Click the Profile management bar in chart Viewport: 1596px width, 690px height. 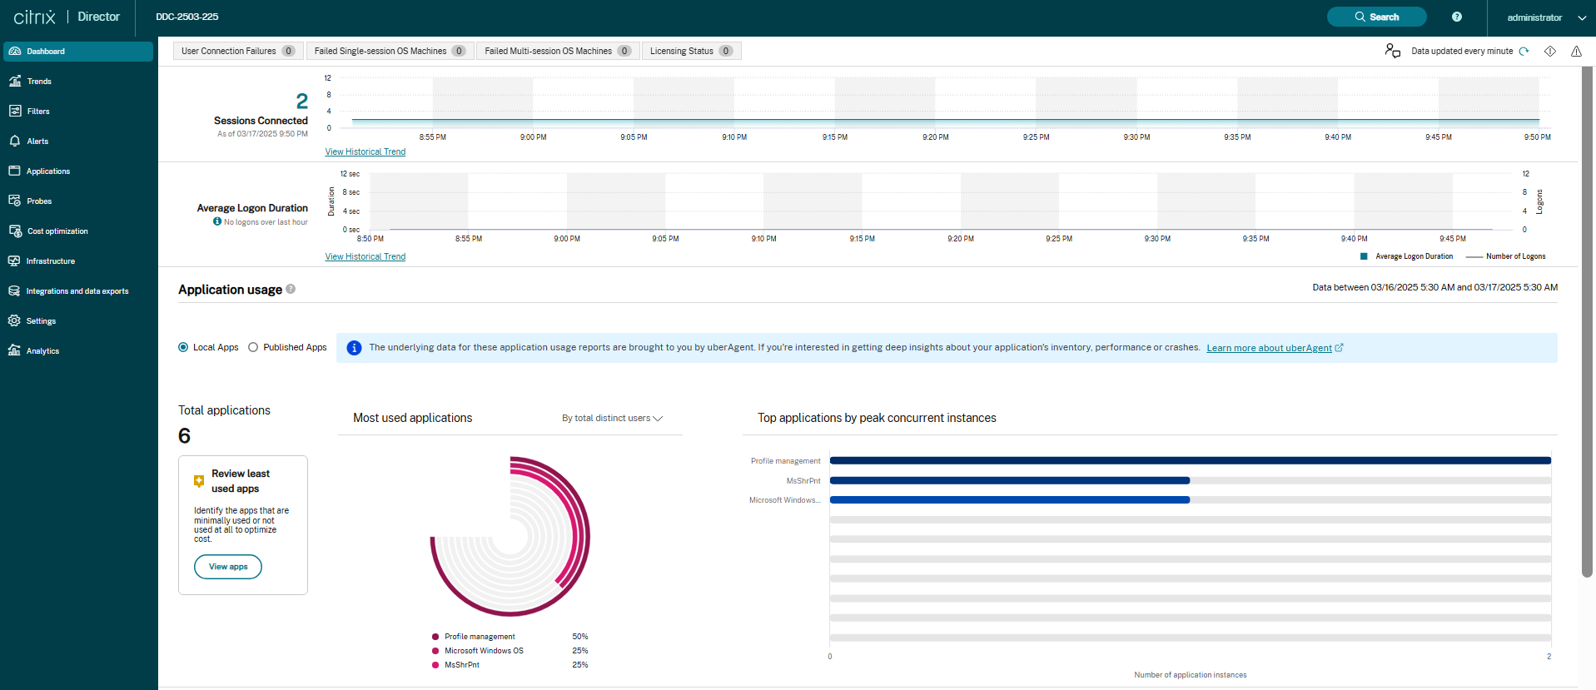1190,460
